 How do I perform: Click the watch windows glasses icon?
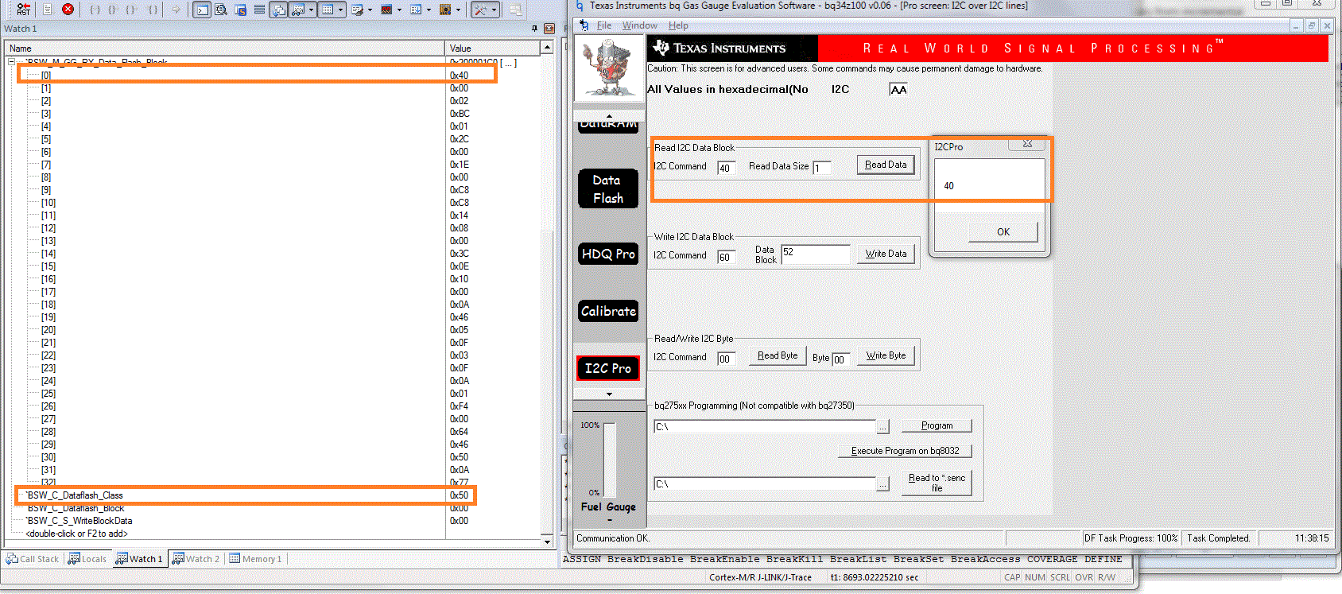[x=297, y=10]
